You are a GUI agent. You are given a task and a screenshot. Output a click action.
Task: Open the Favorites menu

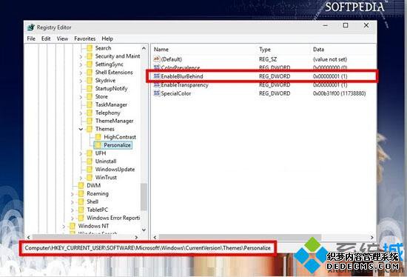coord(85,39)
